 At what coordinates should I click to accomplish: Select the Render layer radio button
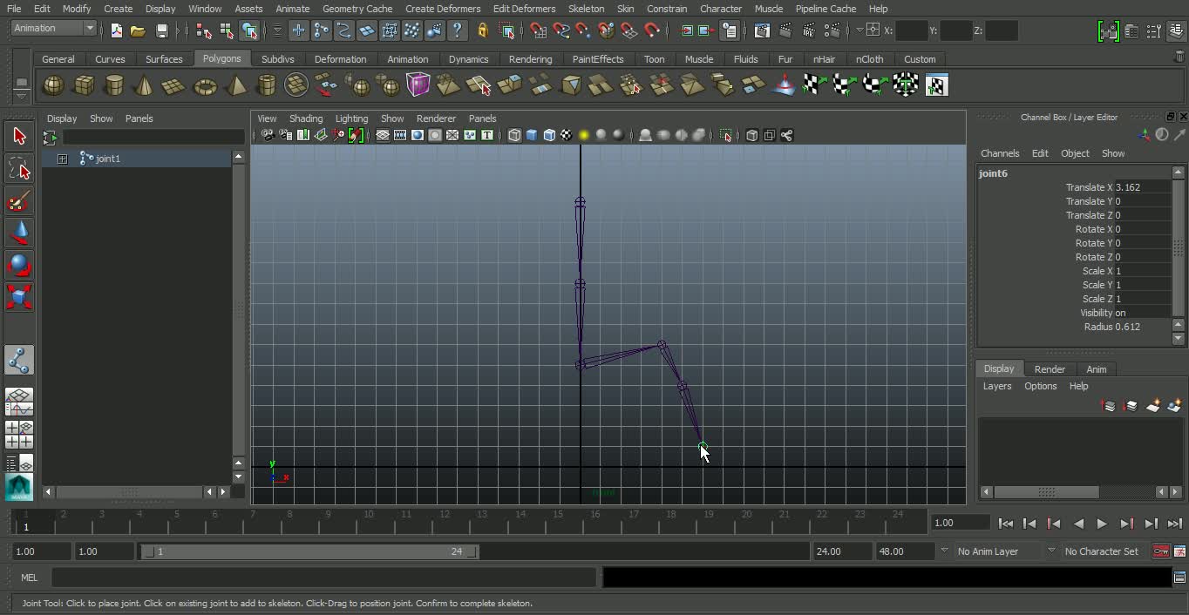pos(1050,369)
